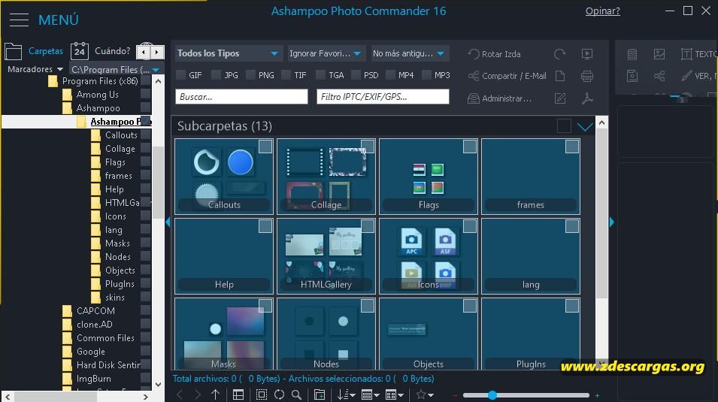Click the share icon in right panel

click(x=659, y=76)
